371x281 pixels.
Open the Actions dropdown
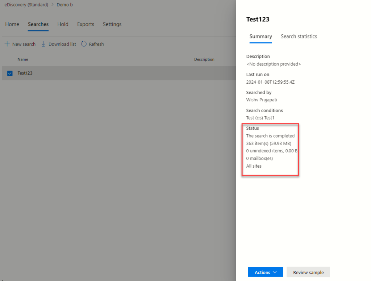point(265,272)
